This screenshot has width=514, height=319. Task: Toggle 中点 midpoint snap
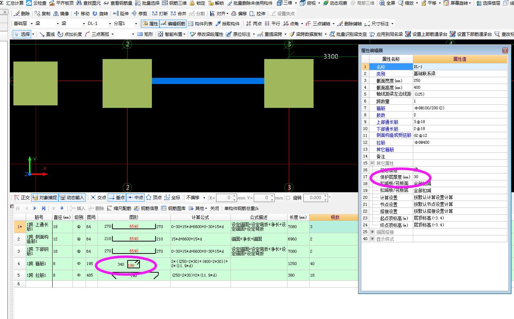(x=135, y=197)
